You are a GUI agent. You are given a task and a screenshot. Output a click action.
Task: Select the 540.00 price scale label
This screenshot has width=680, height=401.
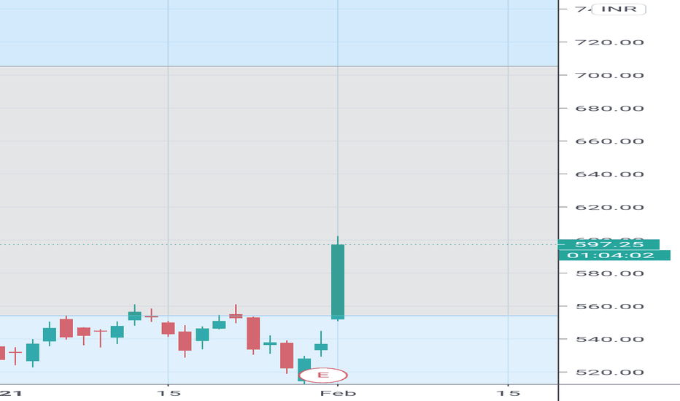point(609,340)
